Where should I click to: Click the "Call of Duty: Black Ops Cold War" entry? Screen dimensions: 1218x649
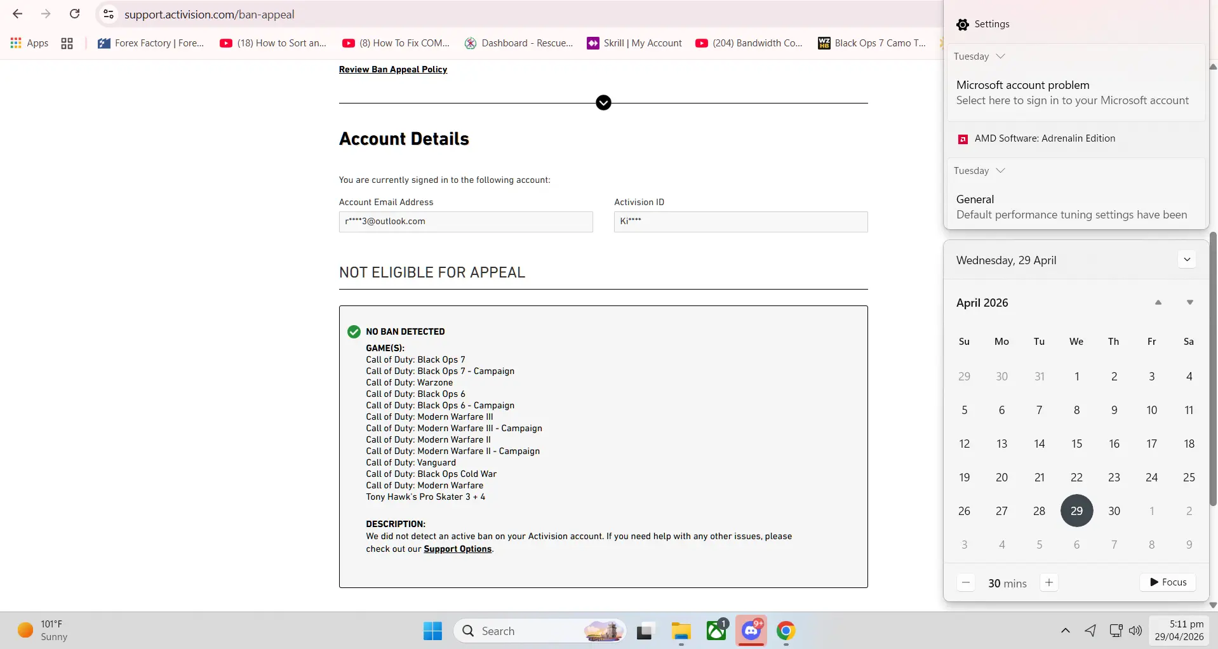click(x=431, y=474)
